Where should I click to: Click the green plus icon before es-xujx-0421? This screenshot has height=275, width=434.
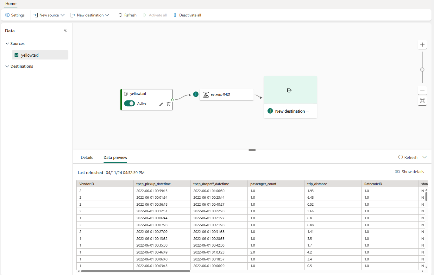coord(196,94)
